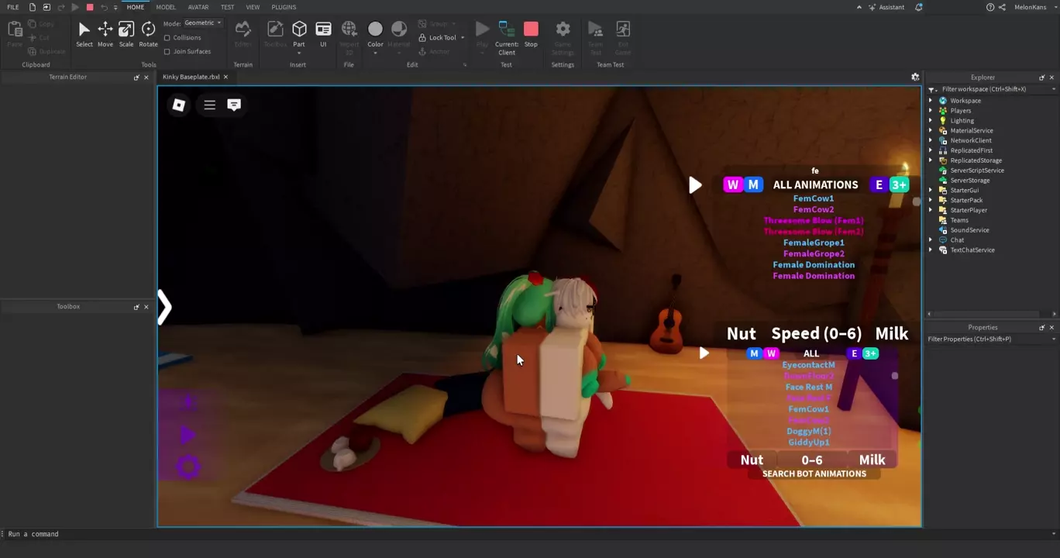Select ServerStorage in Explorer
Viewport: 1060px width, 558px height.
[969, 180]
